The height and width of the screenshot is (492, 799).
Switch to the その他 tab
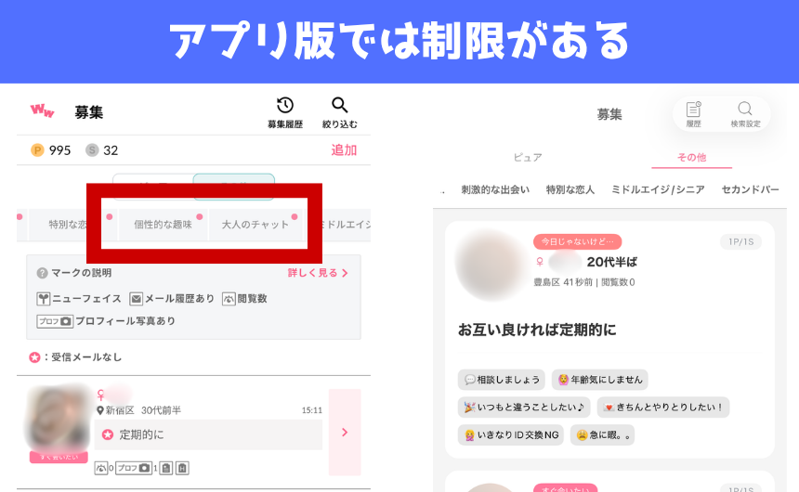(x=691, y=158)
